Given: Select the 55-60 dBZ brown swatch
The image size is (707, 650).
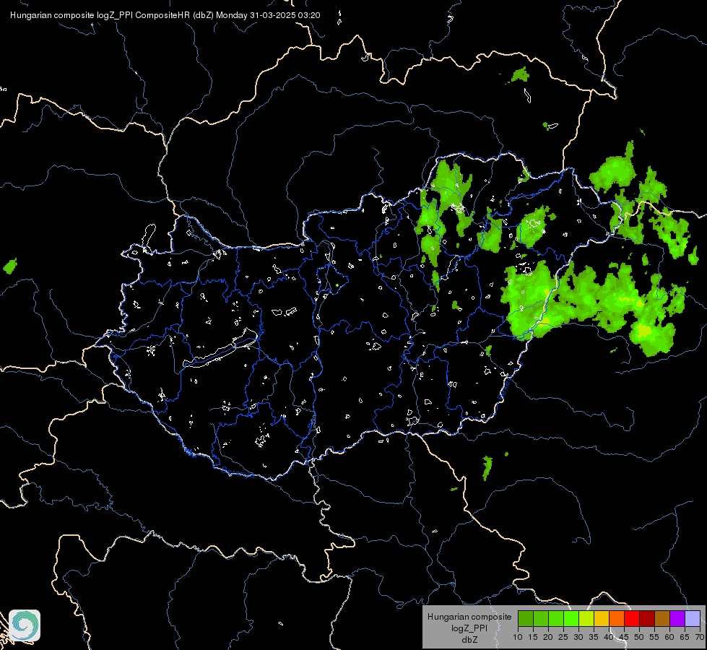Looking at the screenshot, I should click(x=662, y=618).
